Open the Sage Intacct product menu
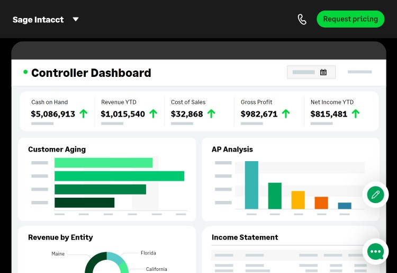 pos(38,20)
